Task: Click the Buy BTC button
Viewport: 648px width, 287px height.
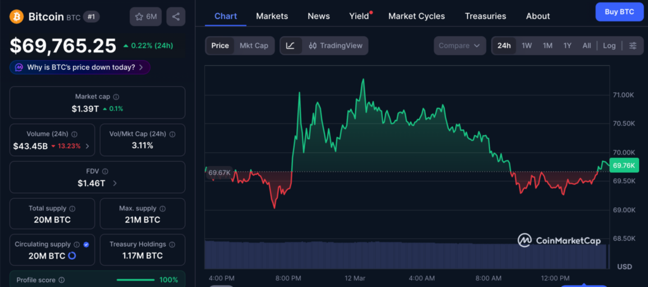Action: click(619, 12)
